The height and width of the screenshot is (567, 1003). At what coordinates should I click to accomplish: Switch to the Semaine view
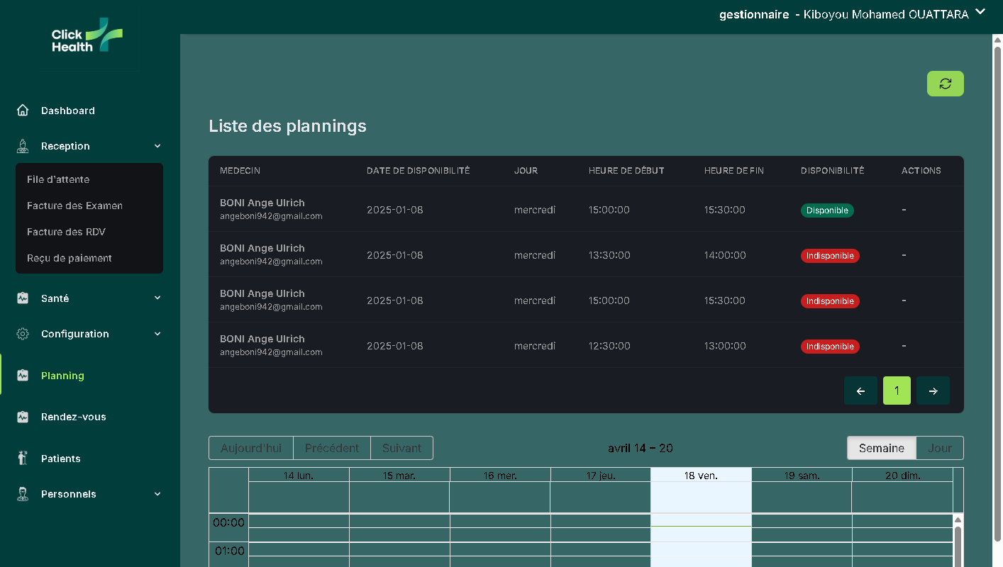point(881,448)
